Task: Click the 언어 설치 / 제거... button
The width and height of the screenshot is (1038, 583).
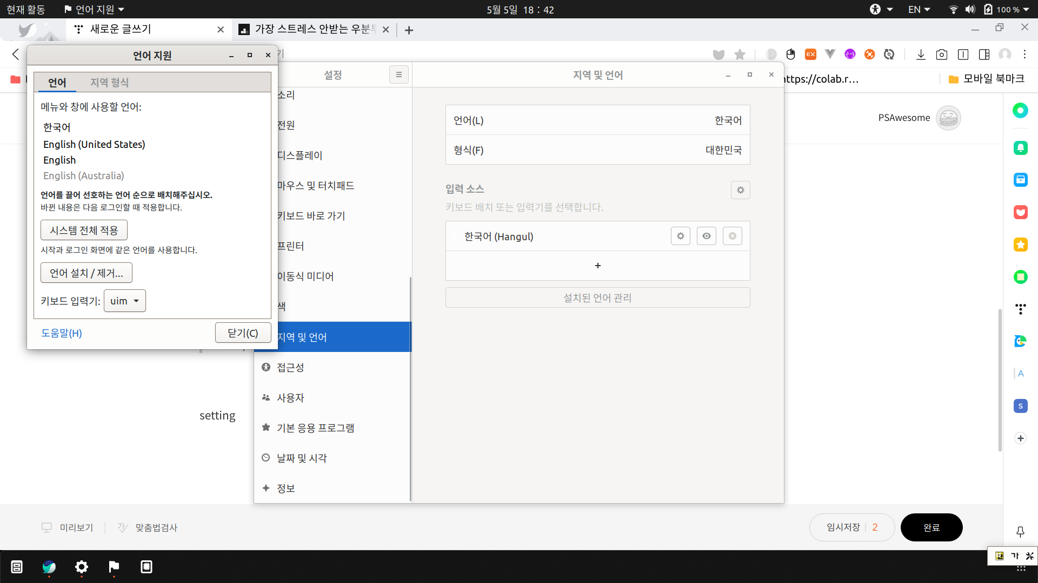Action: 86,273
